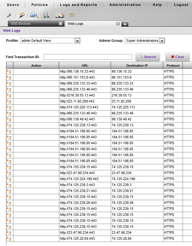Open Logs and Reports menu
The image size is (192, 246).
[78, 5]
